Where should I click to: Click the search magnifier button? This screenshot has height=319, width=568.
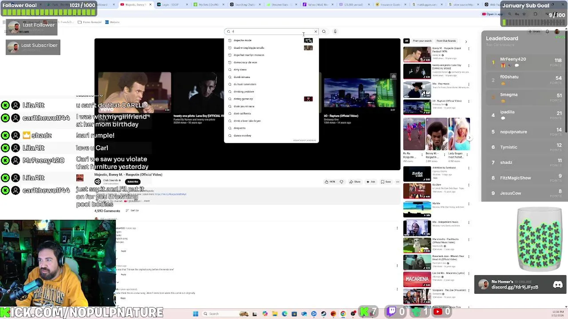(323, 31)
